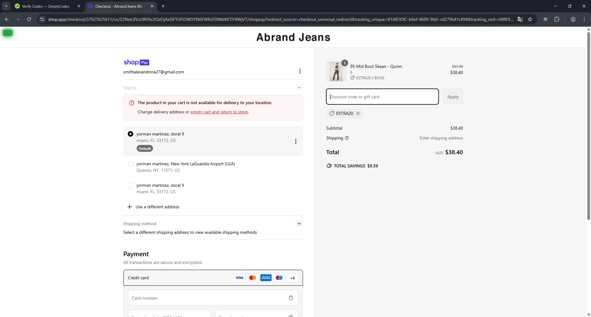This screenshot has width=591, height=317.
Task: Click the Default address badge
Action: click(x=145, y=149)
